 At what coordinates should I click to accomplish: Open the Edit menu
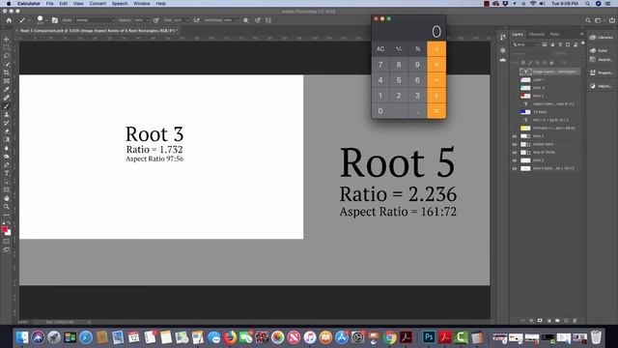(63, 4)
